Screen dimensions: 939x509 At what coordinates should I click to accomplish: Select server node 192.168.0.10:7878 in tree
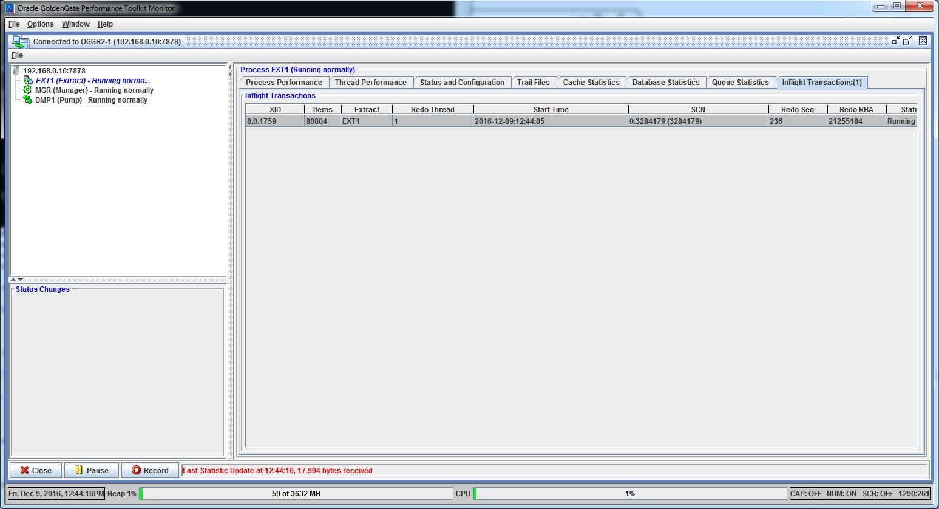(x=54, y=71)
